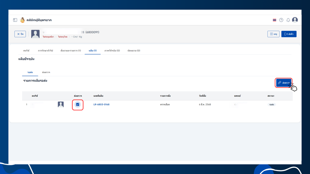
Task: Click the patient photo in lab row
Action: (x=61, y=104)
